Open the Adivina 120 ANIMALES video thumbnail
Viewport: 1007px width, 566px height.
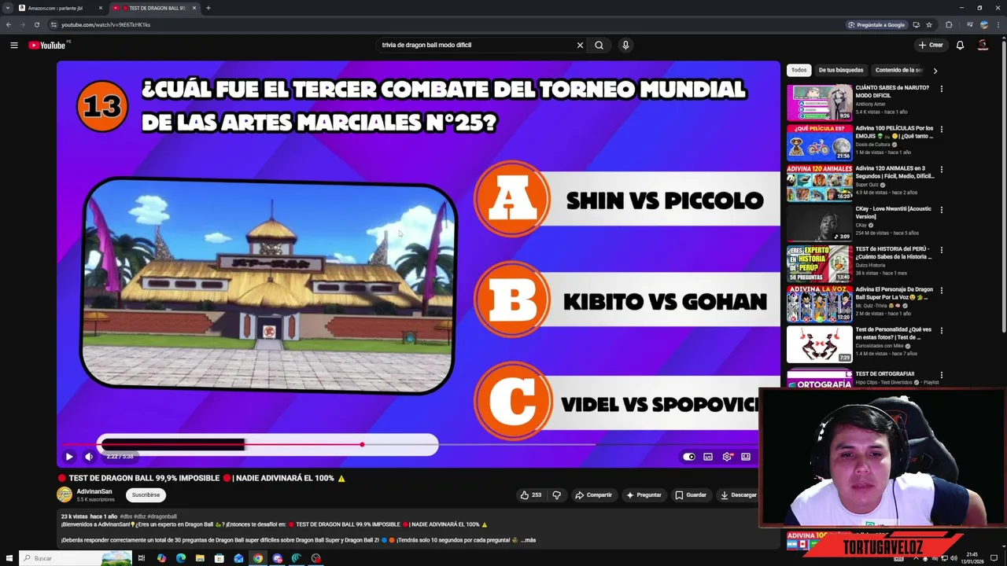tap(819, 182)
